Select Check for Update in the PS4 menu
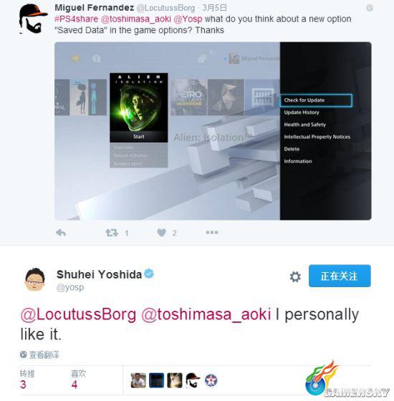Image resolution: width=394 pixels, height=401 pixels. click(316, 100)
